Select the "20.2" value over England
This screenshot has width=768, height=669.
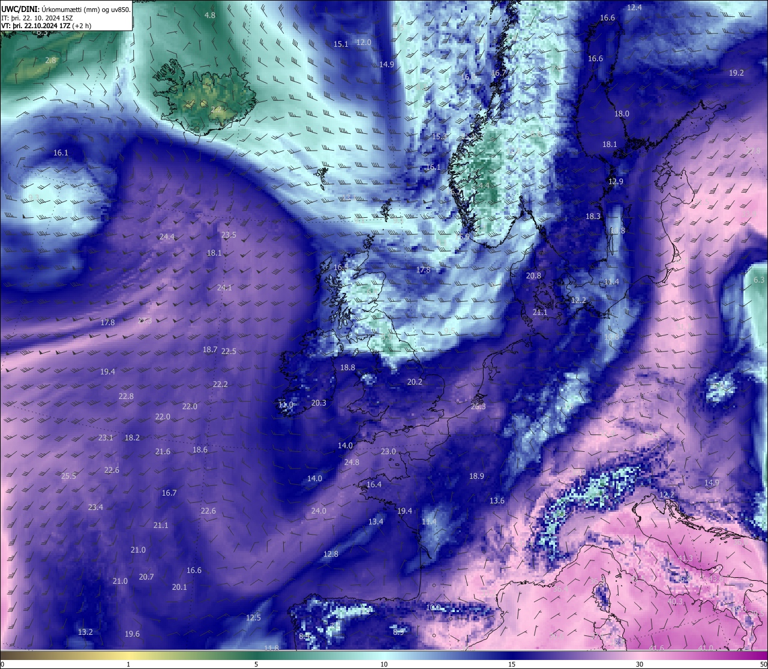(415, 382)
